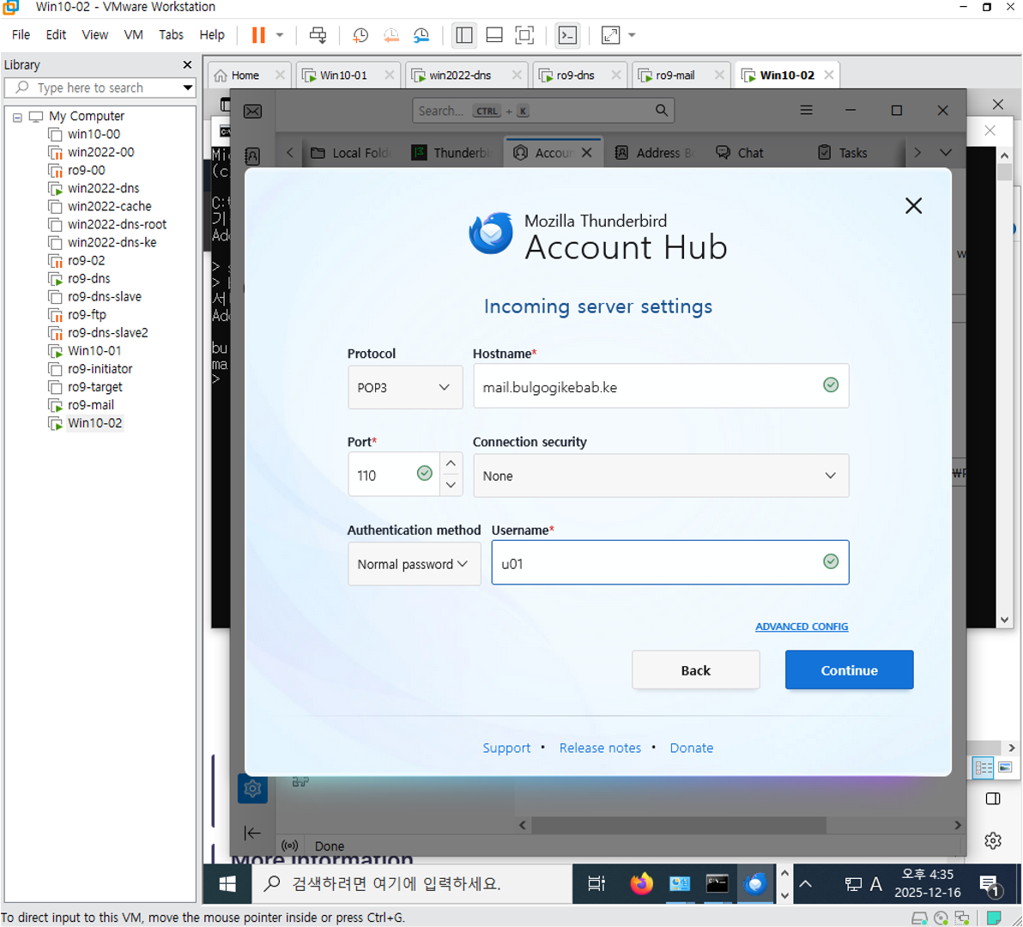
Task: Switch to the ro9-dns VM tab
Action: pyautogui.click(x=575, y=76)
